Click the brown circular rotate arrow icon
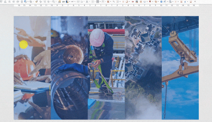 [x=127, y=2]
